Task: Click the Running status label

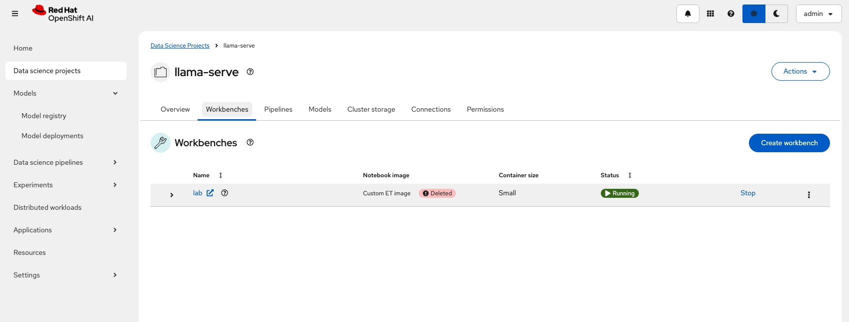Action: 619,193
